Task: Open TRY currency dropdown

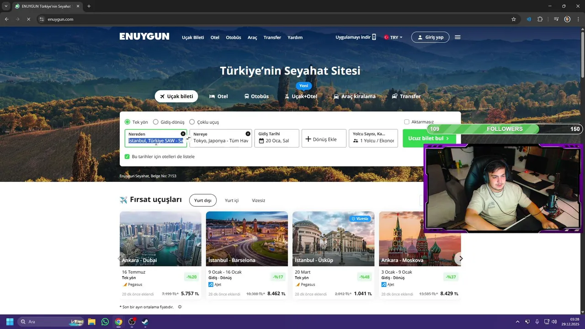Action: pos(394,37)
